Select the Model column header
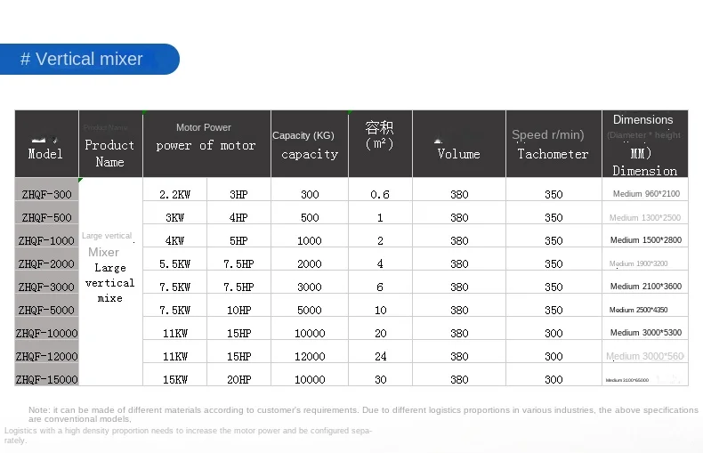 pos(46,144)
